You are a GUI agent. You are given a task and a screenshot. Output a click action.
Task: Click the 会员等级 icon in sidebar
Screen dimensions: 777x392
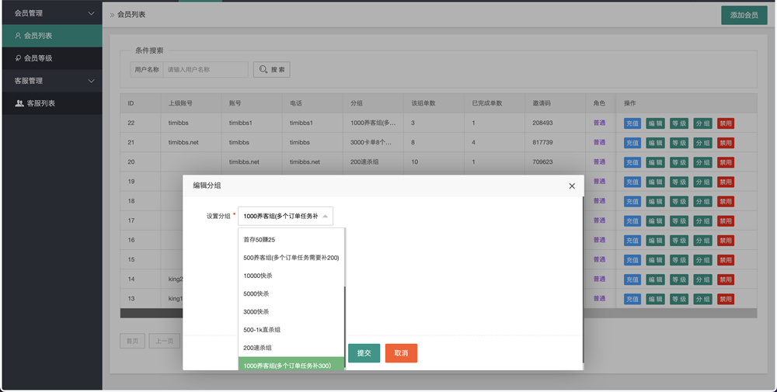click(18, 58)
